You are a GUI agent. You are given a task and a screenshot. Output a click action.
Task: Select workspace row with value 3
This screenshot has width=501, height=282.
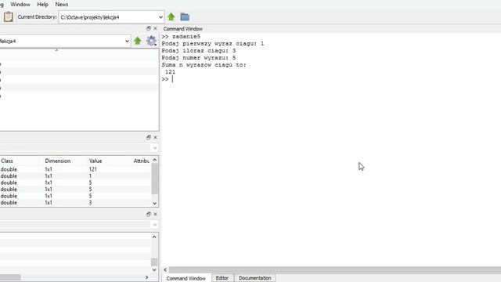tap(75, 203)
